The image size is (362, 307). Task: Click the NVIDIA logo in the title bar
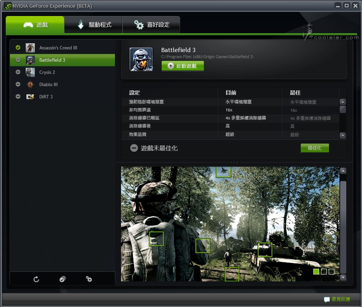coord(8,6)
